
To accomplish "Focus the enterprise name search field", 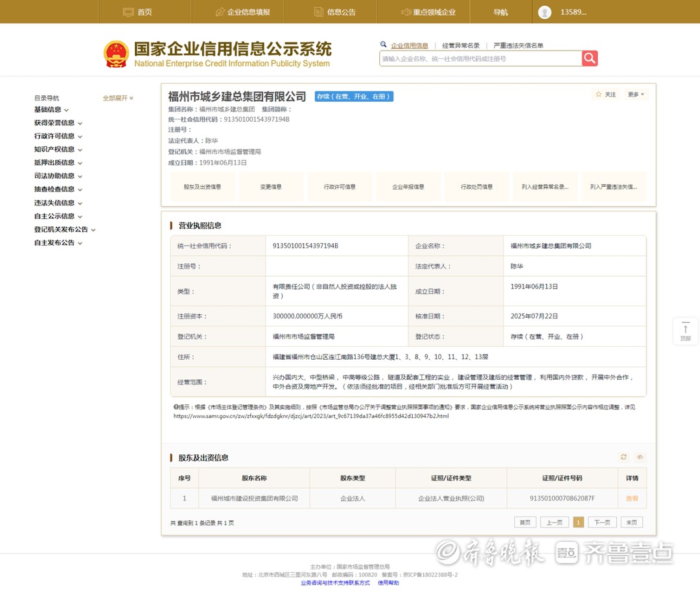I will (480, 58).
